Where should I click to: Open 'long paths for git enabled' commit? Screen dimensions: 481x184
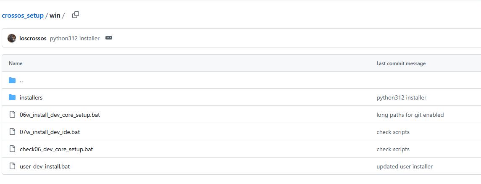click(410, 115)
